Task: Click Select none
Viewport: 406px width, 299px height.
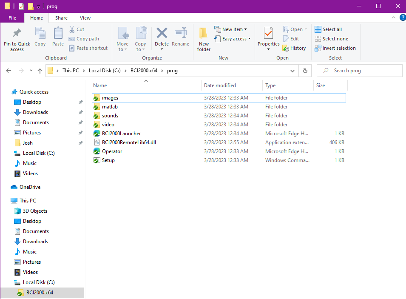Action: [x=331, y=39]
